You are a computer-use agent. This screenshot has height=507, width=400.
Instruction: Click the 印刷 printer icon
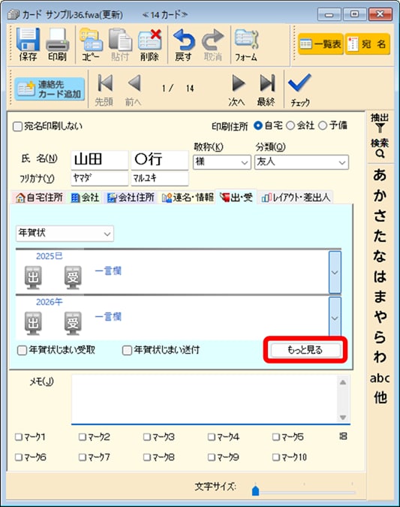point(57,40)
